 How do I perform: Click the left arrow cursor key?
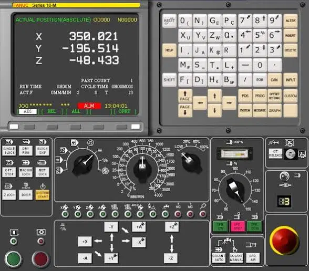click(x=200, y=103)
